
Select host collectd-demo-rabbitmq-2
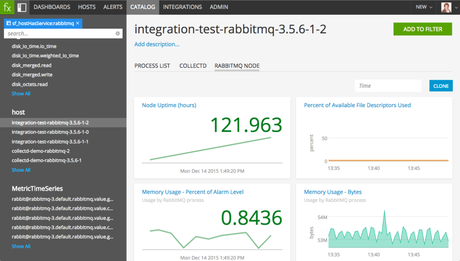pos(41,151)
